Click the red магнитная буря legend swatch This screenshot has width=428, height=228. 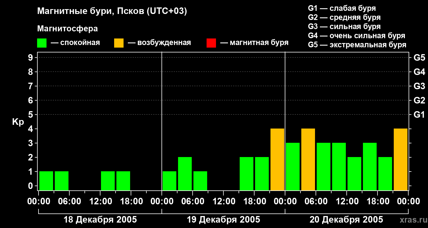(211, 43)
